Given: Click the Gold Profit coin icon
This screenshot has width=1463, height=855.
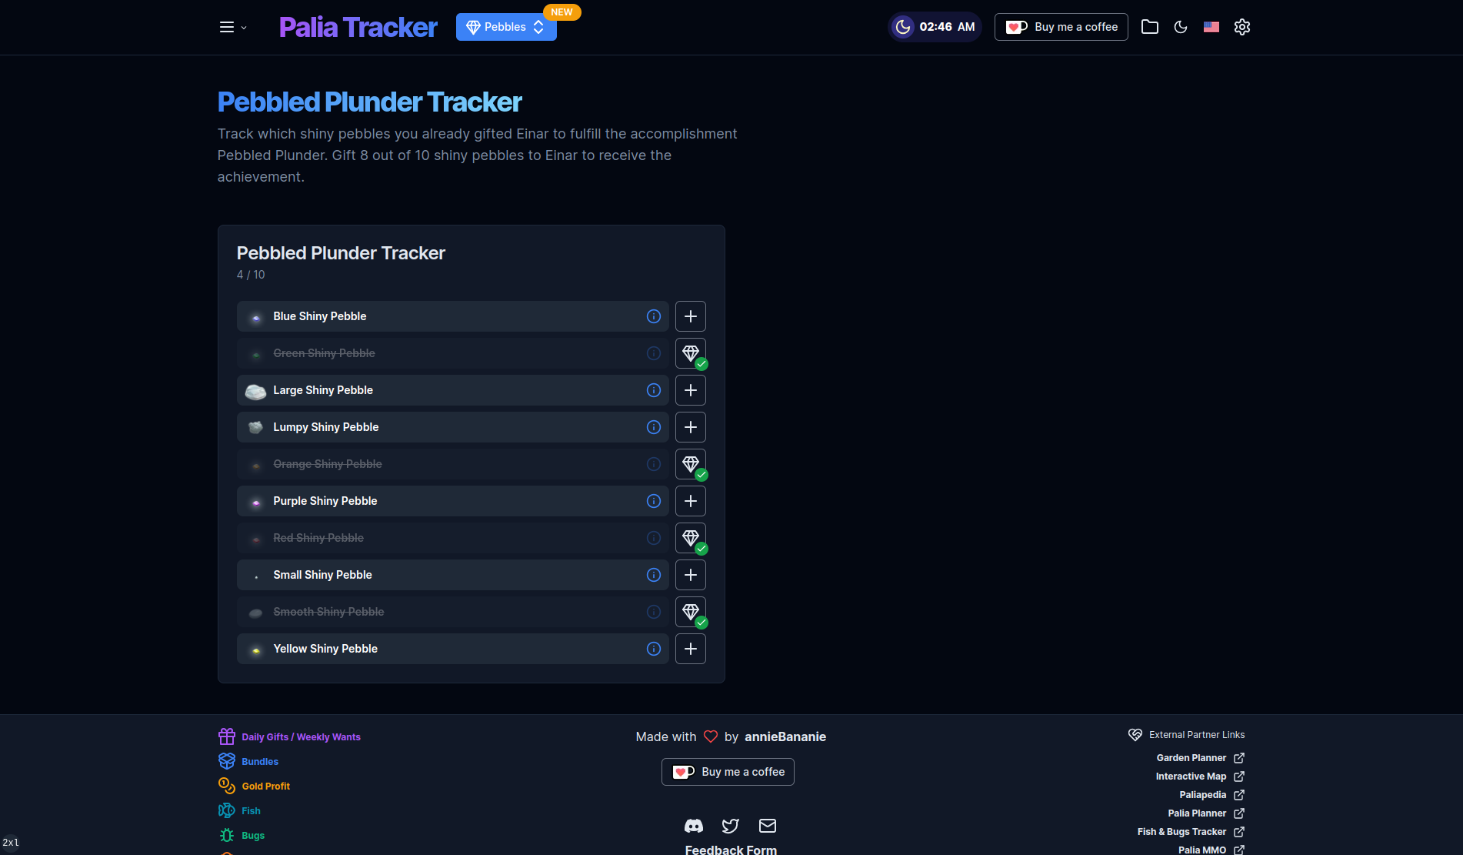Looking at the screenshot, I should [x=227, y=786].
